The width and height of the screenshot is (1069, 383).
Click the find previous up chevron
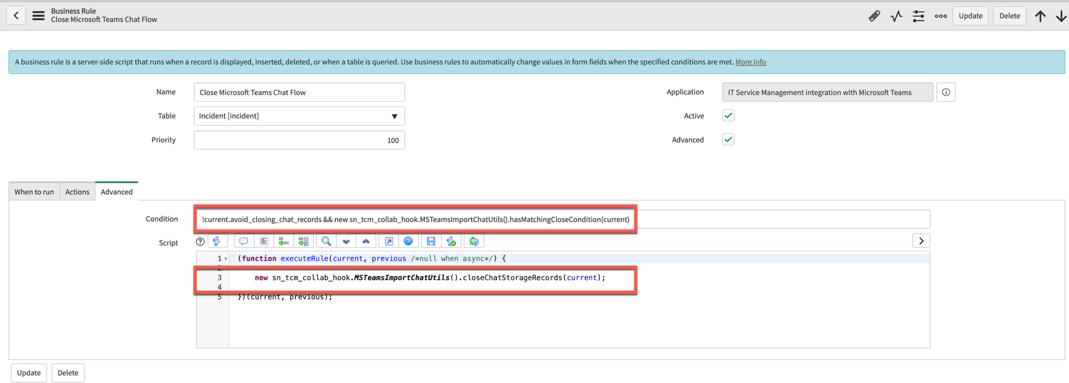point(366,241)
